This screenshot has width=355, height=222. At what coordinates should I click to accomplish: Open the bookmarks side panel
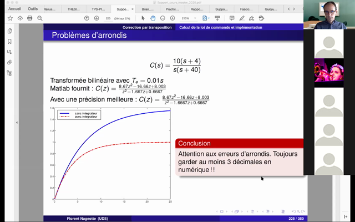pos(9,42)
